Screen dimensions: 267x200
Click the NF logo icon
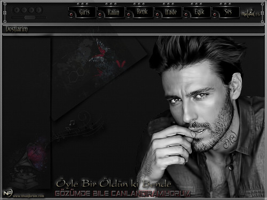tap(8, 193)
